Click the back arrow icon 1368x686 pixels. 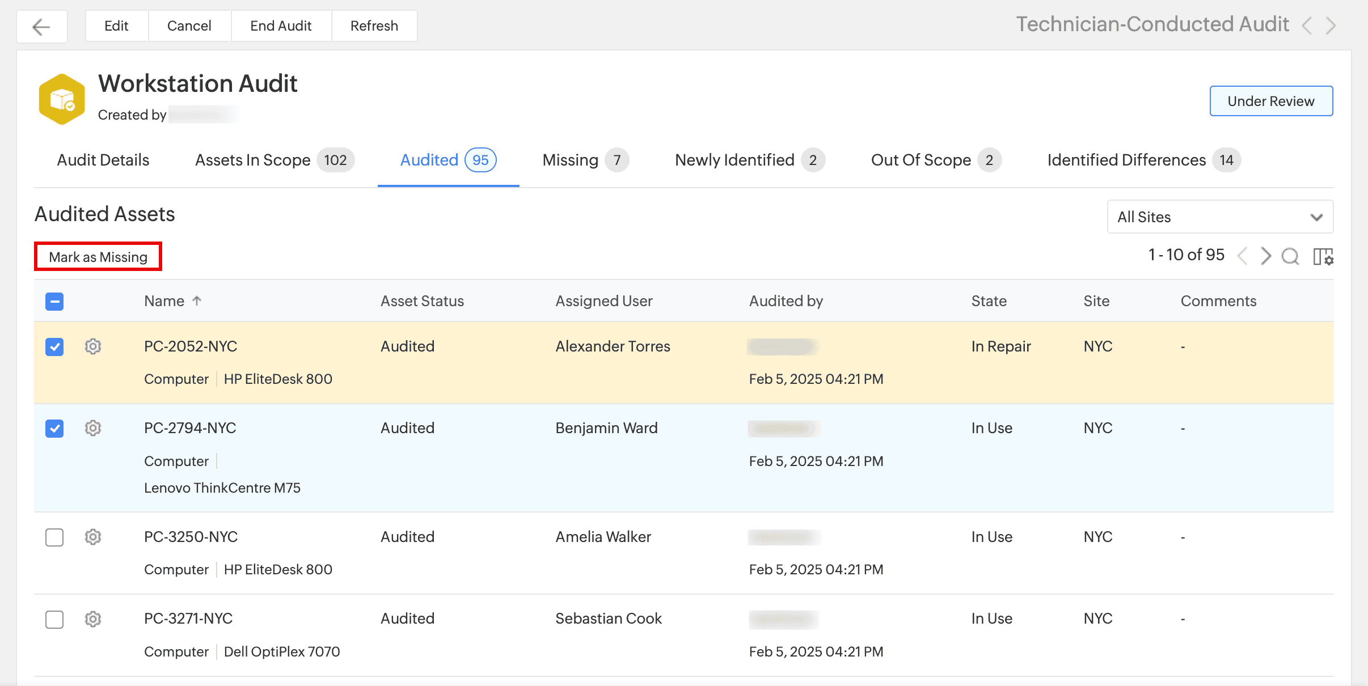(x=41, y=26)
